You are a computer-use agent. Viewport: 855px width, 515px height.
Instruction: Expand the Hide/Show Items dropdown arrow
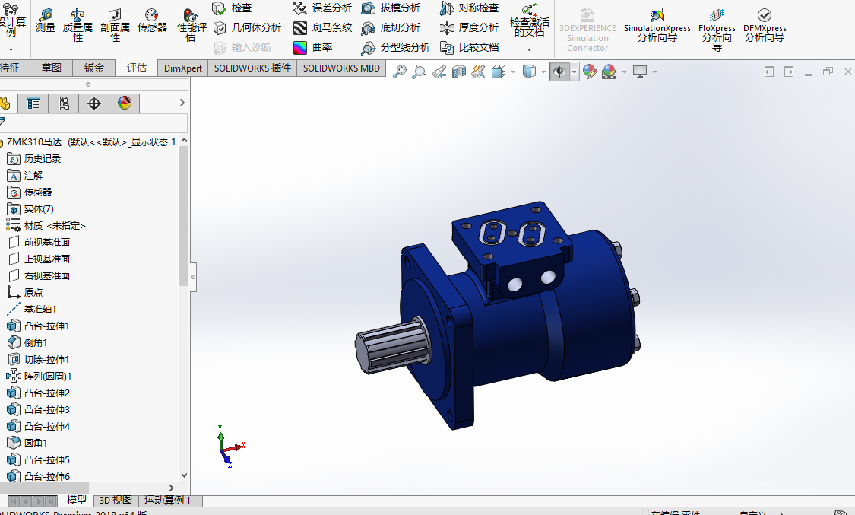574,72
